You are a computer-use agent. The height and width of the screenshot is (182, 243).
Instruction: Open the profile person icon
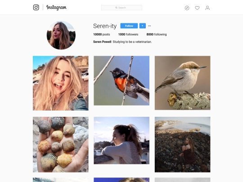[207, 8]
